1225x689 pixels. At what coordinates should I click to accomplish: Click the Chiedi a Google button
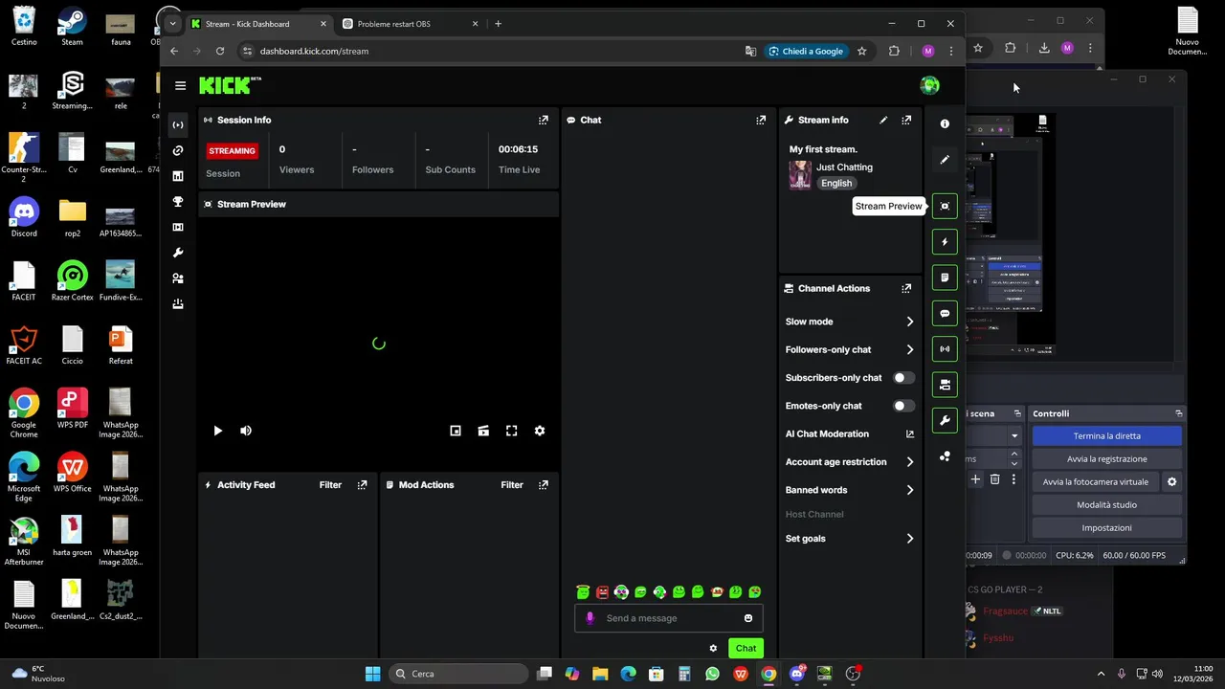click(x=806, y=51)
